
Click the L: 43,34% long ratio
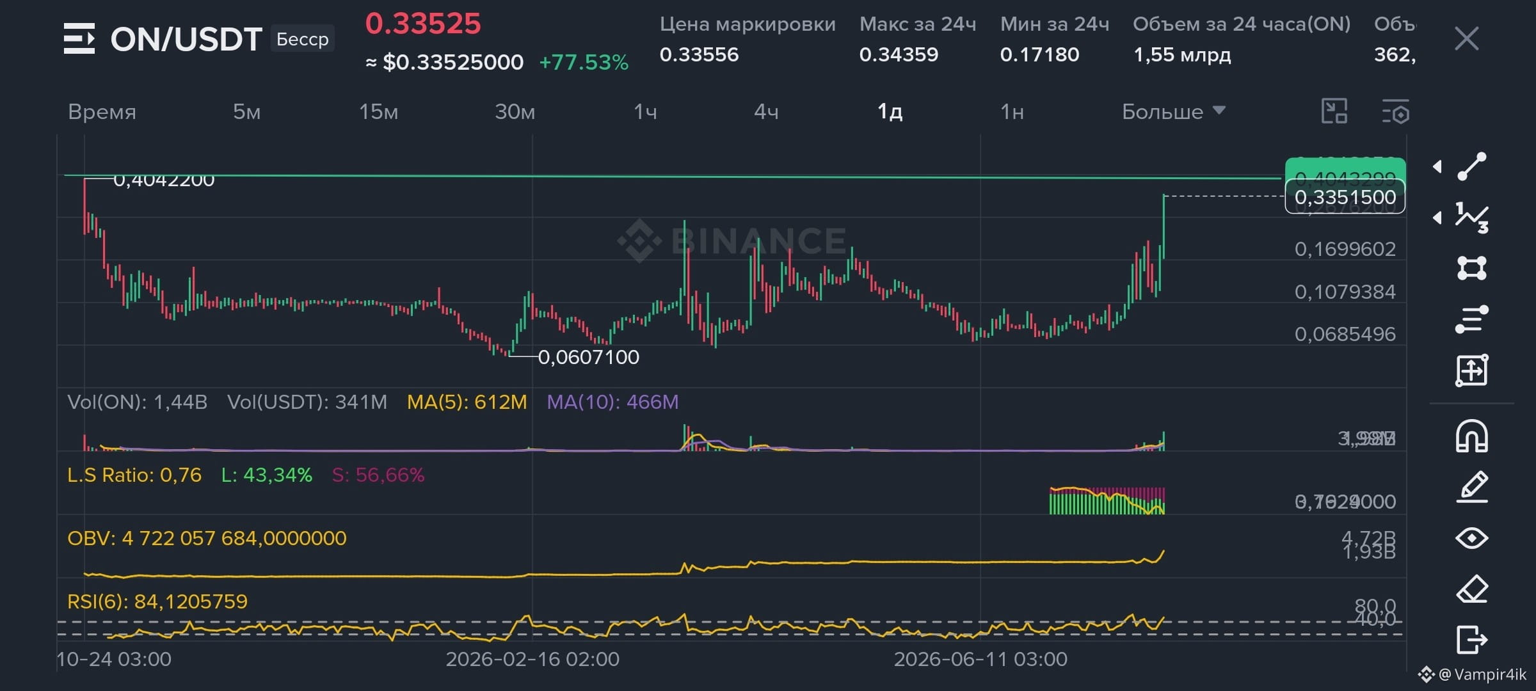click(x=267, y=475)
